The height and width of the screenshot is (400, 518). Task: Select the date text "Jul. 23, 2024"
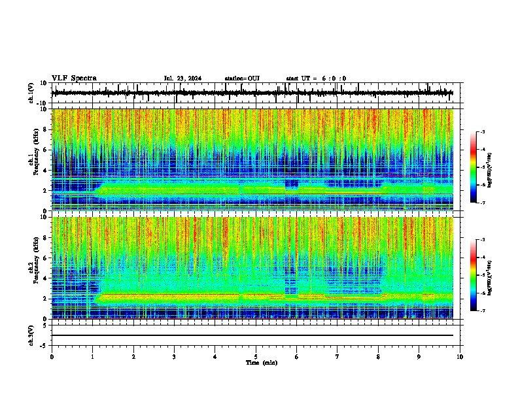(182, 78)
